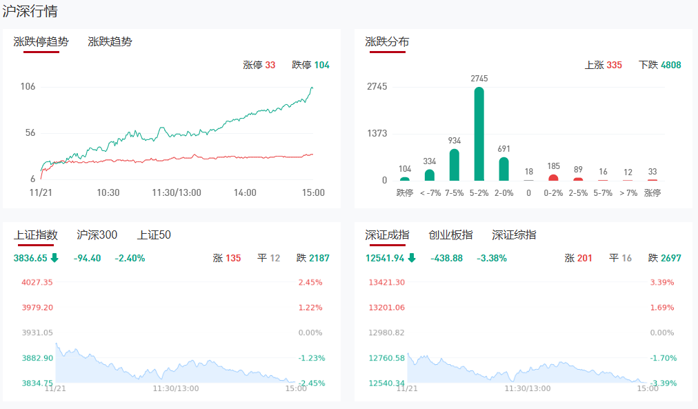The image size is (698, 409).
Task: Click the green down arrow beside 12541.94
Action: tap(412, 259)
